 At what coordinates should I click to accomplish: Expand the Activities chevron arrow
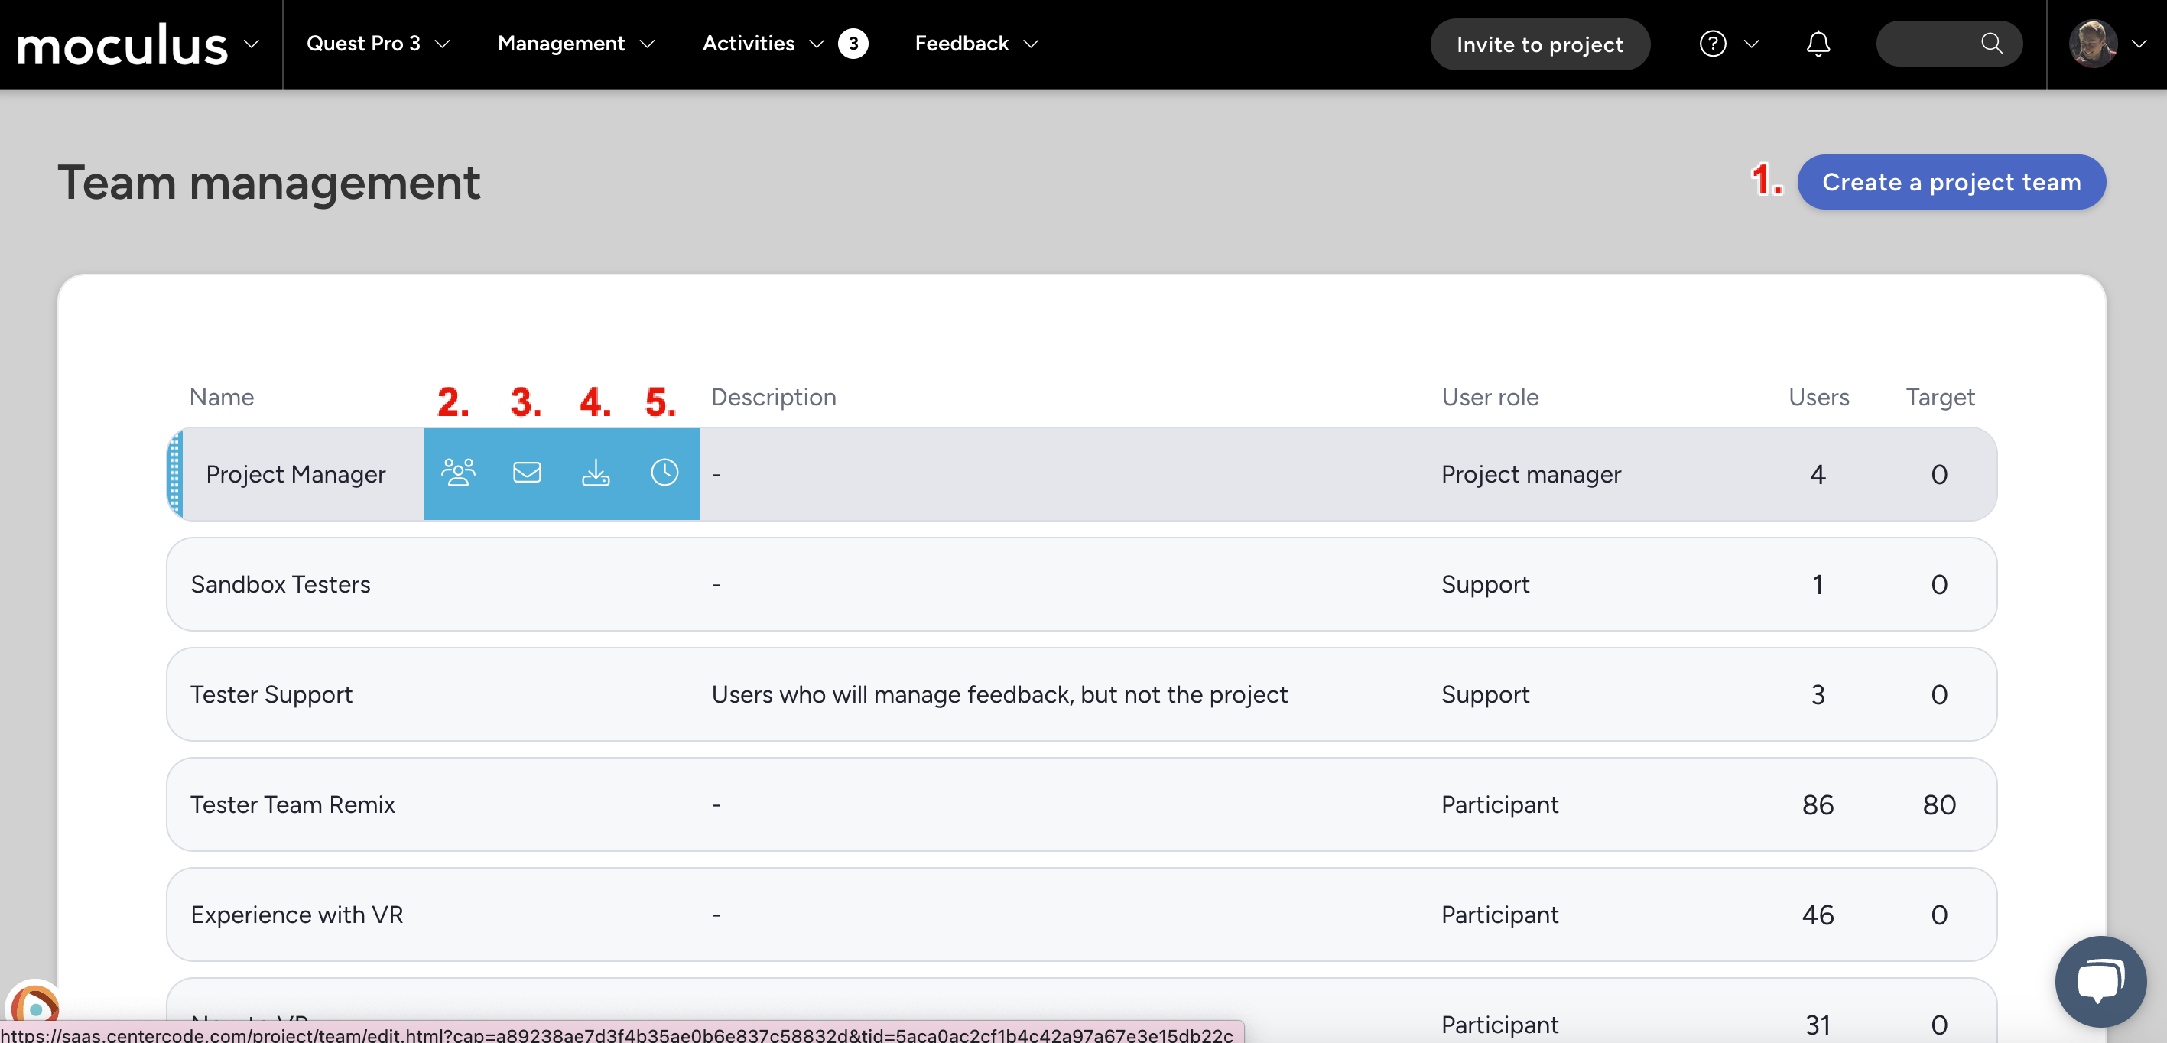[x=816, y=44]
